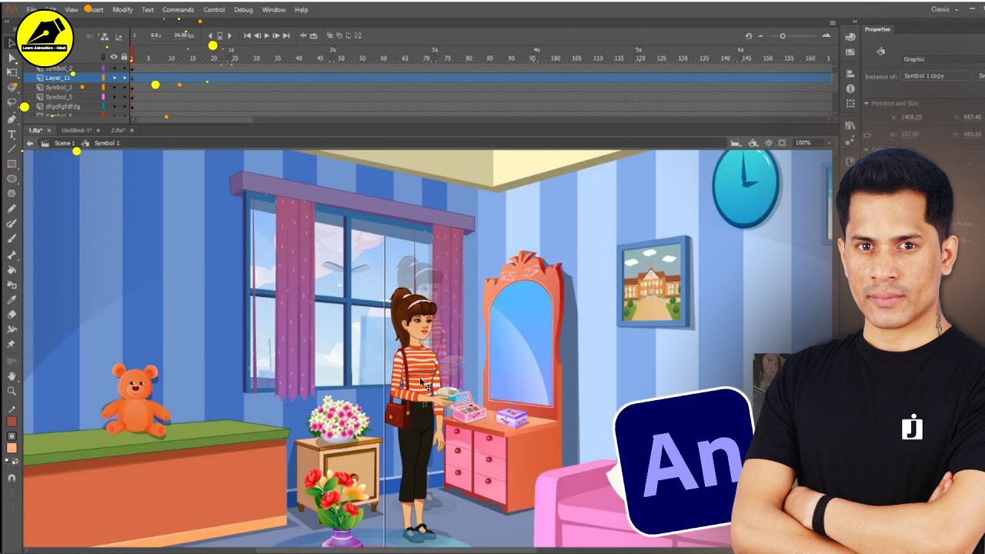Open the Modify menu
The height and width of the screenshot is (554, 985).
(x=122, y=10)
